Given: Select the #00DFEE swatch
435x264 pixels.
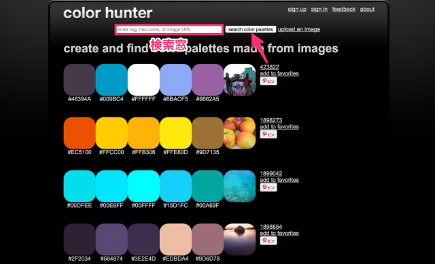Looking at the screenshot, I should [x=80, y=186].
